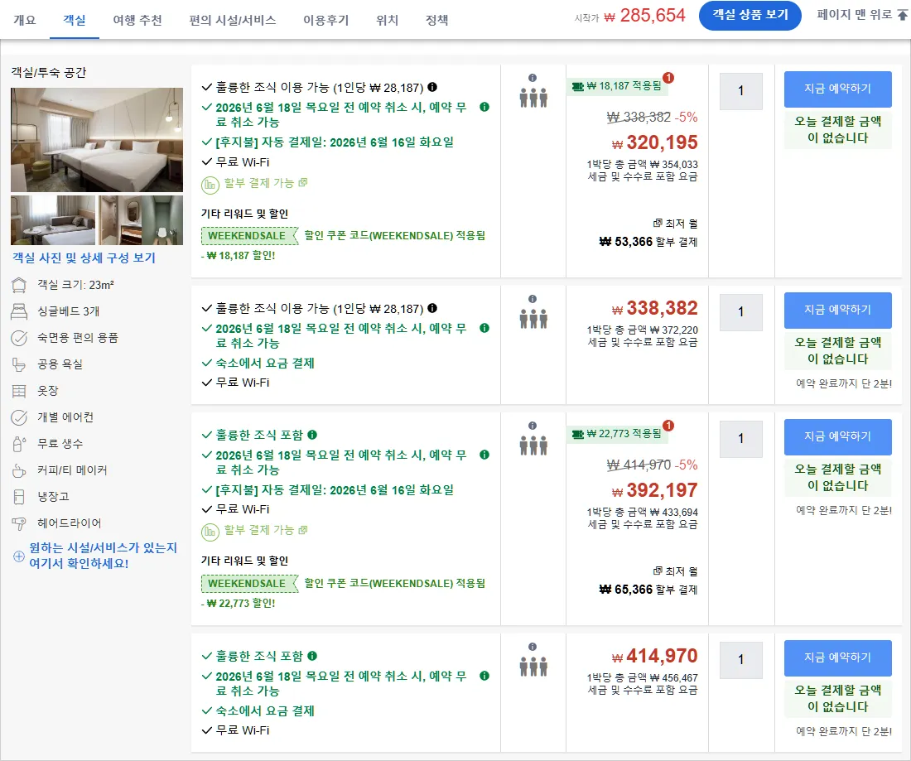The width and height of the screenshot is (911, 761).
Task: Click the 헤어드라이어 amenity icon
Action: coord(19,523)
